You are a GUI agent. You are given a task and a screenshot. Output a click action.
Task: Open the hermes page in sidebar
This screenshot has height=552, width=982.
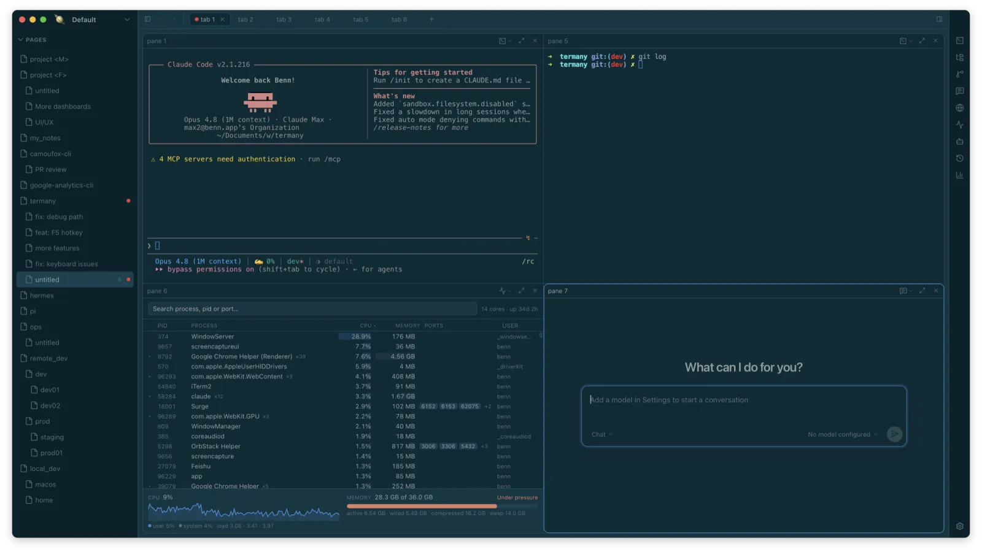75,296
